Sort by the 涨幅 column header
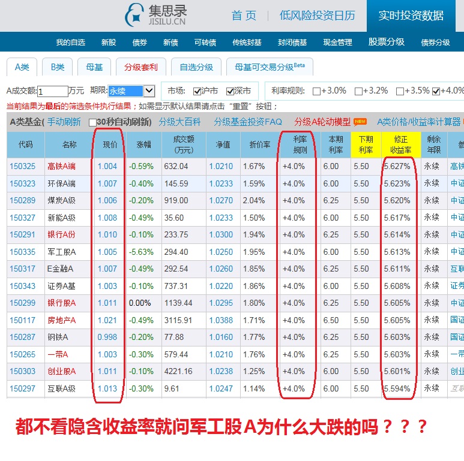Screen dimensions: 464x461 [x=144, y=144]
